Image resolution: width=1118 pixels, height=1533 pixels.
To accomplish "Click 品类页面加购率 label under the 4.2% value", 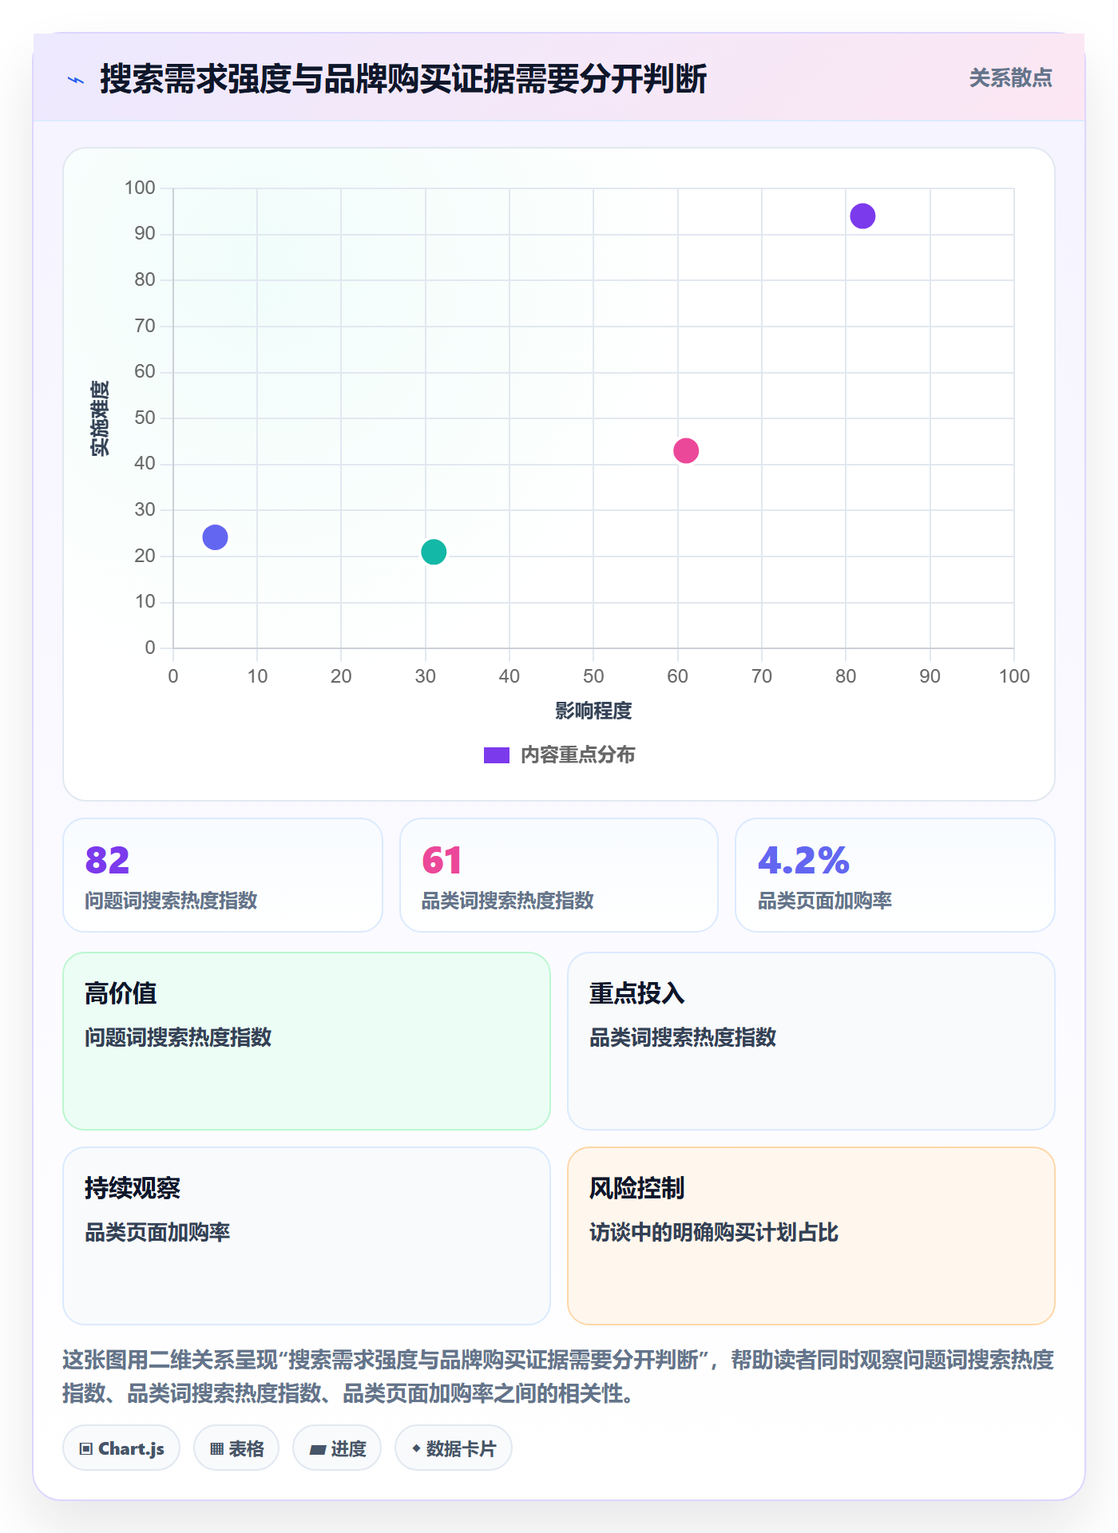I will (x=824, y=901).
